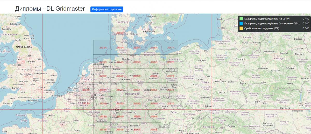Click the blue paper QSL legend swatch
This screenshot has height=134, width=311.
tap(241, 23)
